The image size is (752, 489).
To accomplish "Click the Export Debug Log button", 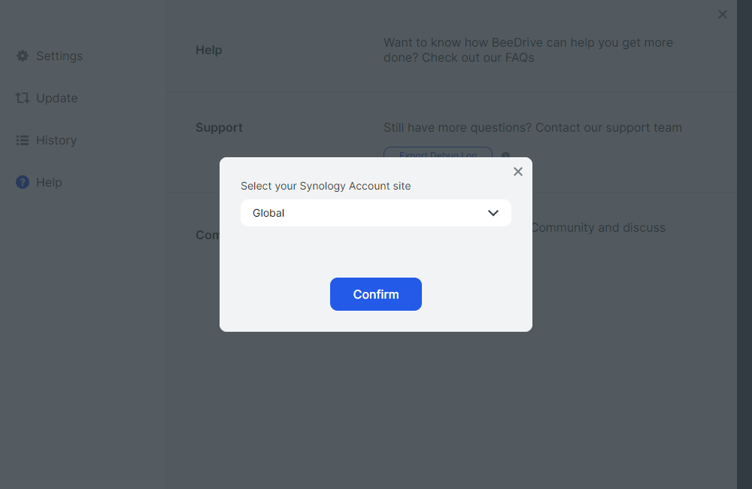I will [438, 153].
